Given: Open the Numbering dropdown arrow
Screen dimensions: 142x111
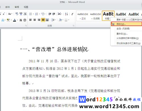Looking at the screenshot, I should [x=39, y=14].
